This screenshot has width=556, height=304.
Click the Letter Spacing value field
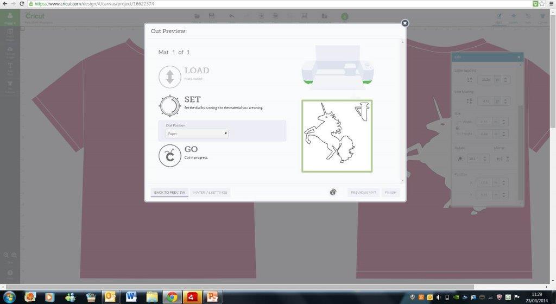coord(485,80)
